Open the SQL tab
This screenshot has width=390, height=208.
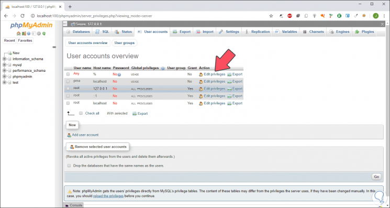click(103, 32)
